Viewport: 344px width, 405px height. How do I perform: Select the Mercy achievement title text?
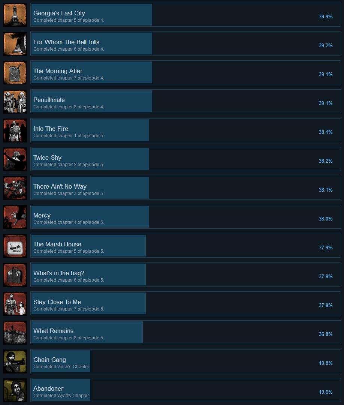click(x=42, y=215)
